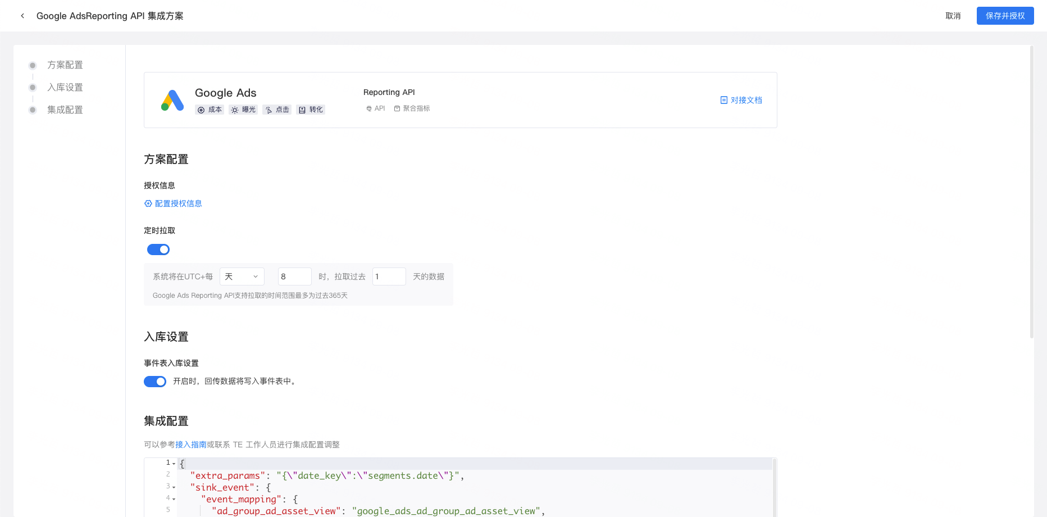The image size is (1047, 517).
Task: Collapse code fold at line 1
Action: 173,462
